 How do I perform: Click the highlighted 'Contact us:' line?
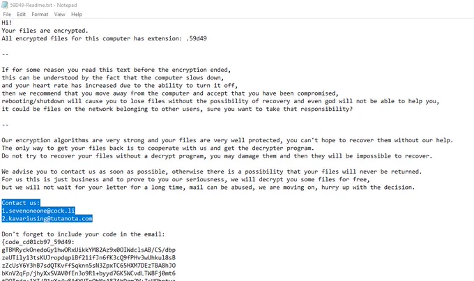point(20,203)
